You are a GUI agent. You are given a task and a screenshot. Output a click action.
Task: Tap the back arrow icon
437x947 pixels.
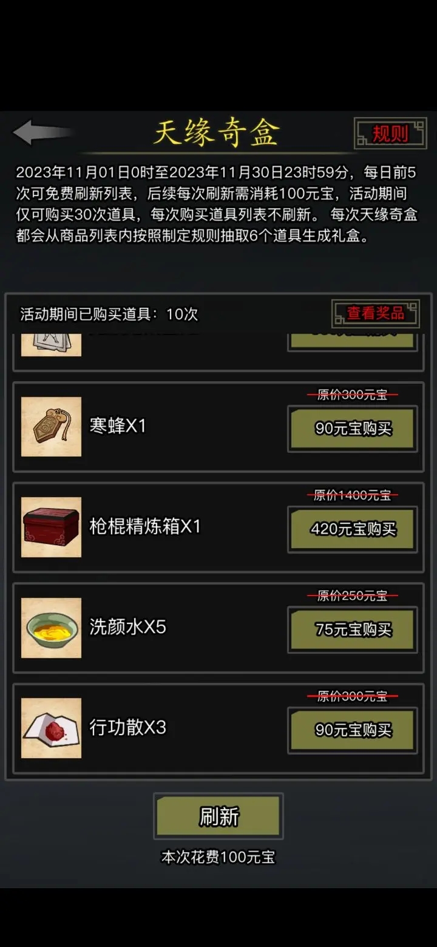click(x=41, y=132)
